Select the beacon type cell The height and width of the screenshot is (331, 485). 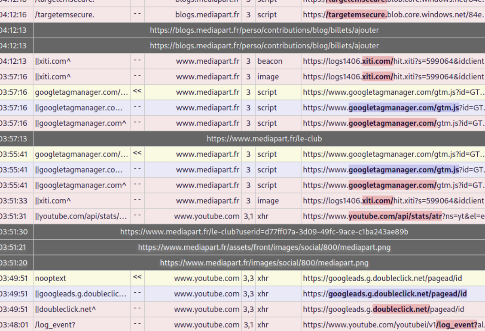(270, 61)
